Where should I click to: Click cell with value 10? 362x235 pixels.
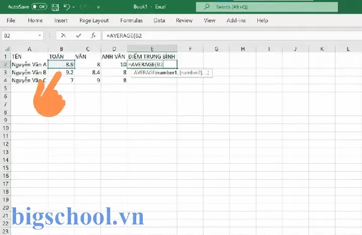(x=114, y=65)
